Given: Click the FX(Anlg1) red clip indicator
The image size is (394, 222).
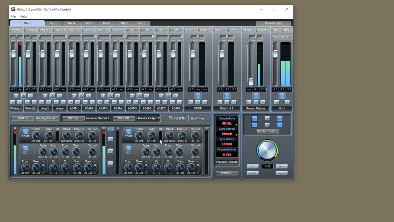Looking at the screenshot, I should [20, 44].
